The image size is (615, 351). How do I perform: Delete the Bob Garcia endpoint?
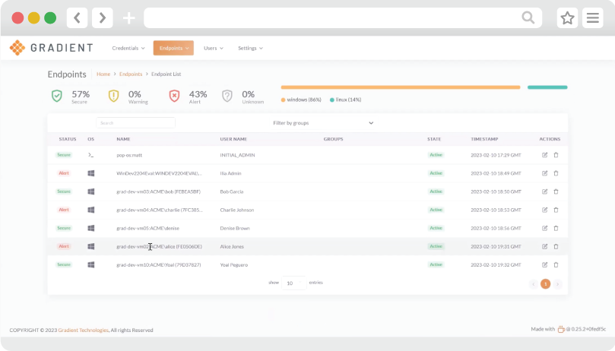coord(556,191)
